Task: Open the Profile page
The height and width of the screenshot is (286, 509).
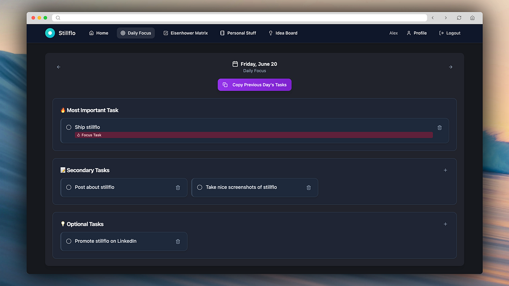Action: pyautogui.click(x=417, y=33)
